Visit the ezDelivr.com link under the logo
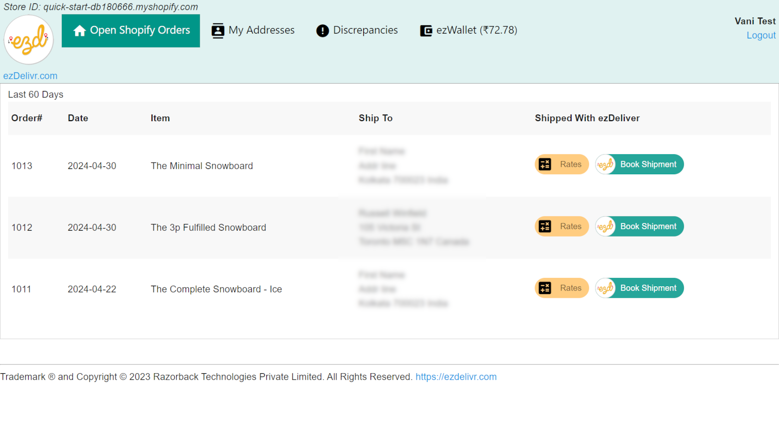This screenshot has width=779, height=438. [30, 76]
